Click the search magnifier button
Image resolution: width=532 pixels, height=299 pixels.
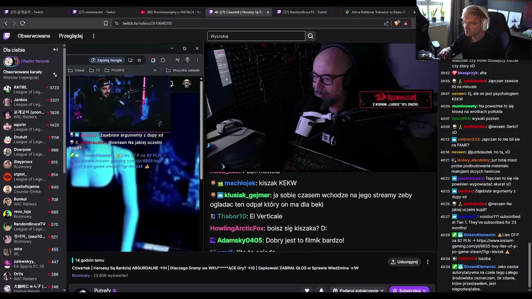click(310, 36)
